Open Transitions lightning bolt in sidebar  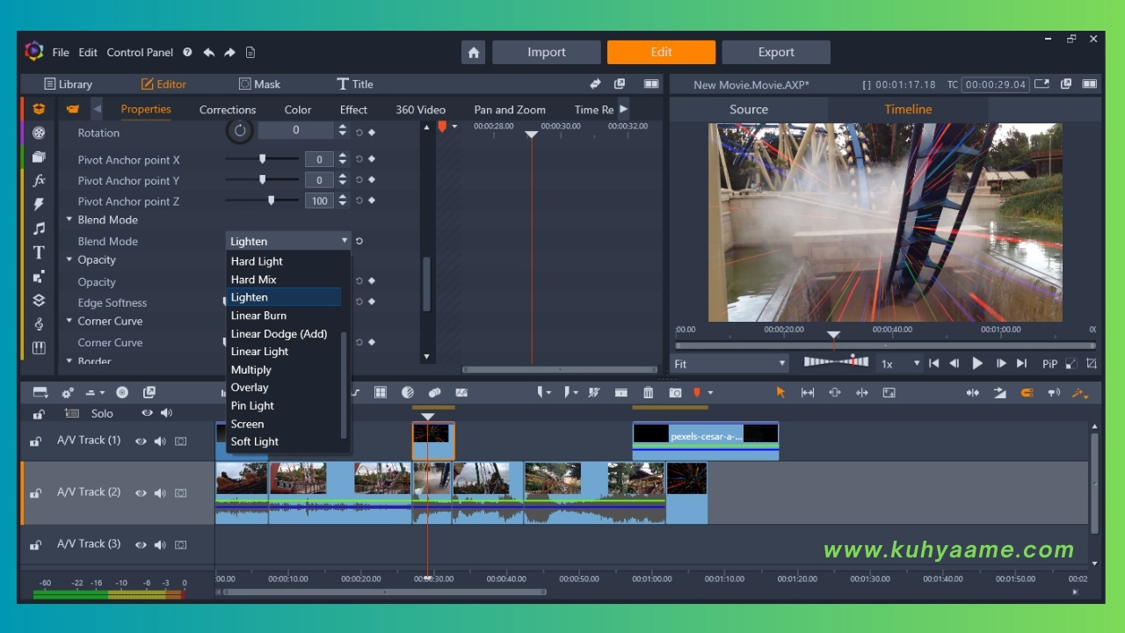click(39, 204)
